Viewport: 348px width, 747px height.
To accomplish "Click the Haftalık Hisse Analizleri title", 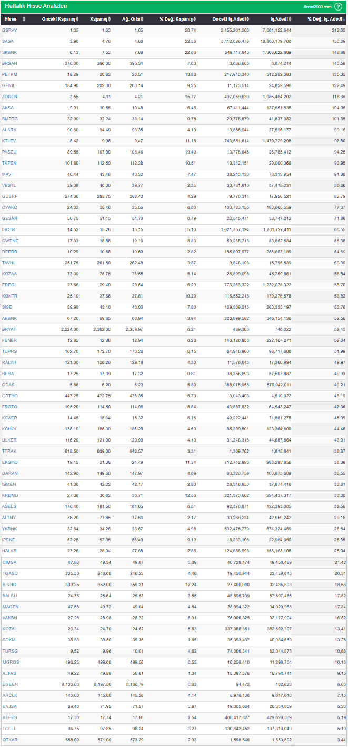I will pyautogui.click(x=36, y=7).
